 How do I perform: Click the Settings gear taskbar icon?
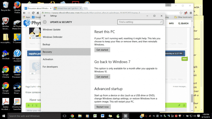pos(125,116)
